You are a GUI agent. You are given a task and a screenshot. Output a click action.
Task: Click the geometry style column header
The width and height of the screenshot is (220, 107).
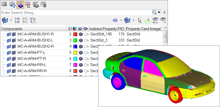(86, 29)
